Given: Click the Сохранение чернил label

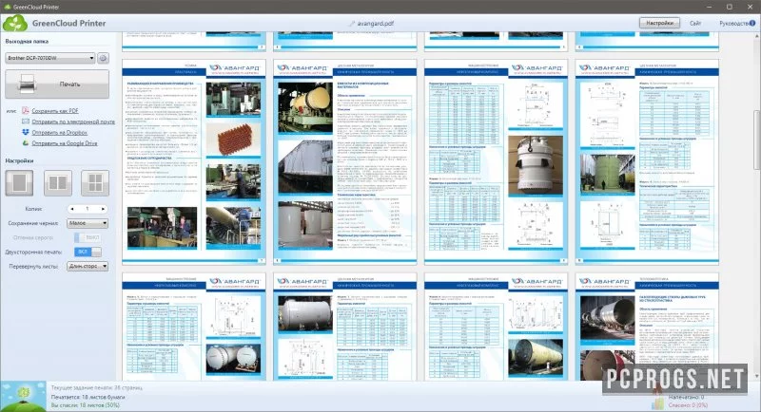Looking at the screenshot, I should pos(33,223).
